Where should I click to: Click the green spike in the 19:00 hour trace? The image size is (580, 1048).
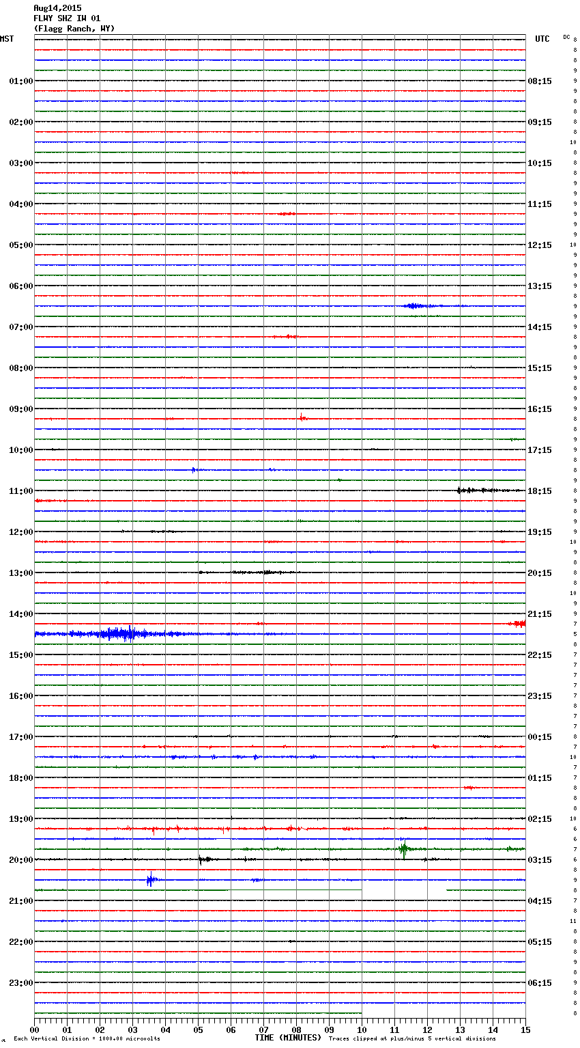click(404, 849)
